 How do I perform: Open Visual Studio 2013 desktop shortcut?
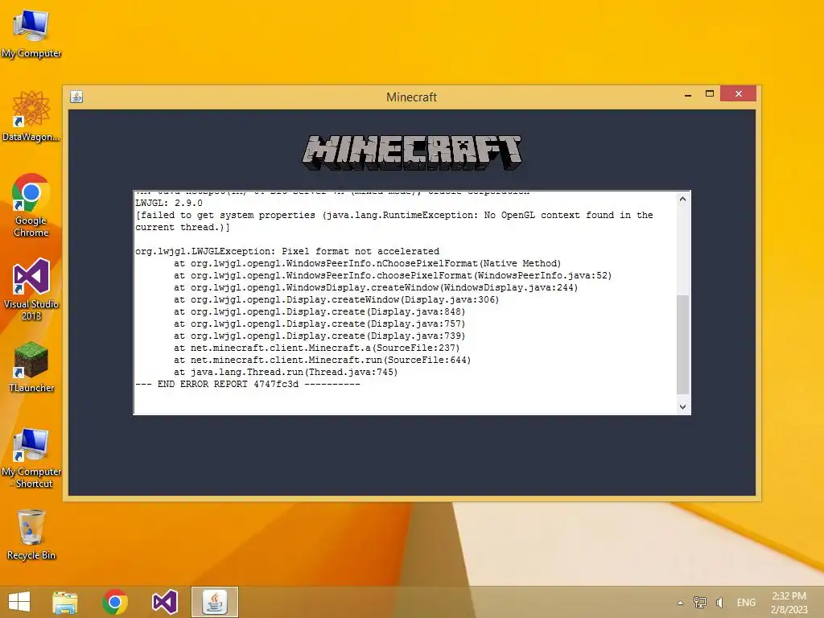point(31,289)
